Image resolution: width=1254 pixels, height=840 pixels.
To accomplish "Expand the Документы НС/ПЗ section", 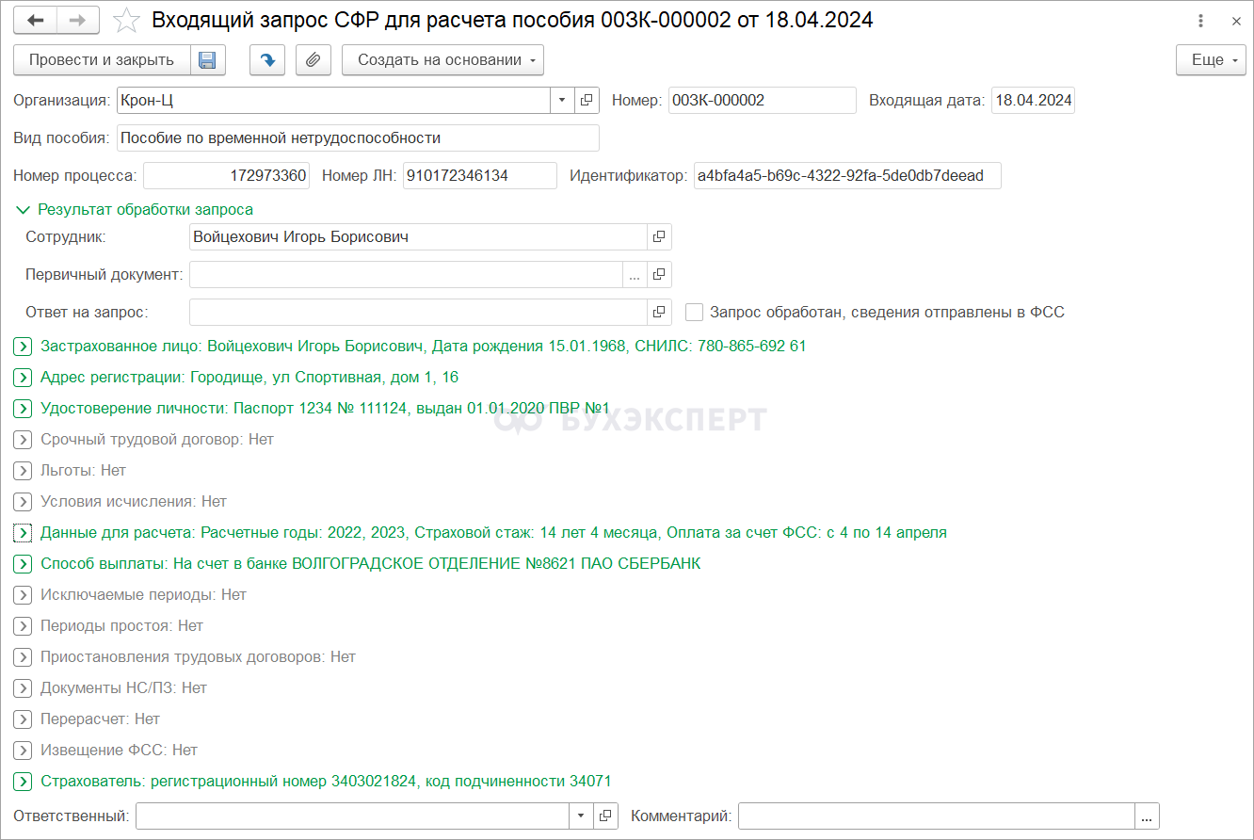I will point(24,688).
